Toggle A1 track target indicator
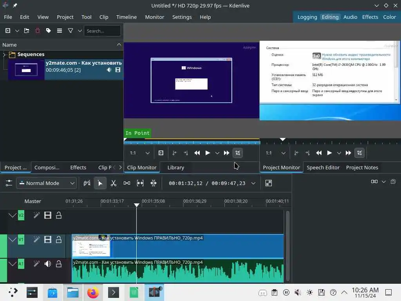The image size is (401, 301). click(x=21, y=264)
